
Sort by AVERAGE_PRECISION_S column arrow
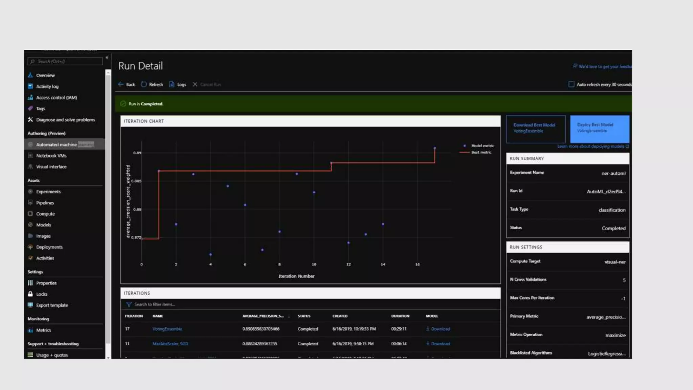coord(289,316)
